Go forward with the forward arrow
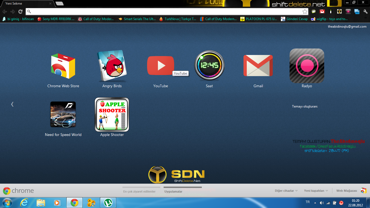This screenshot has height=208, width=370. 12,11
